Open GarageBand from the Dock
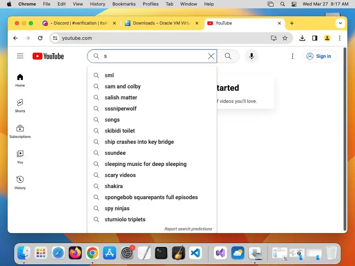 179,252
